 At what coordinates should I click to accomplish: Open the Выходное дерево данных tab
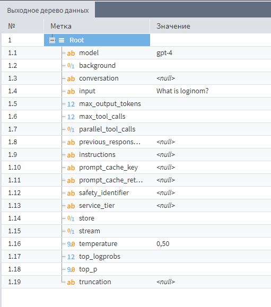click(48, 10)
